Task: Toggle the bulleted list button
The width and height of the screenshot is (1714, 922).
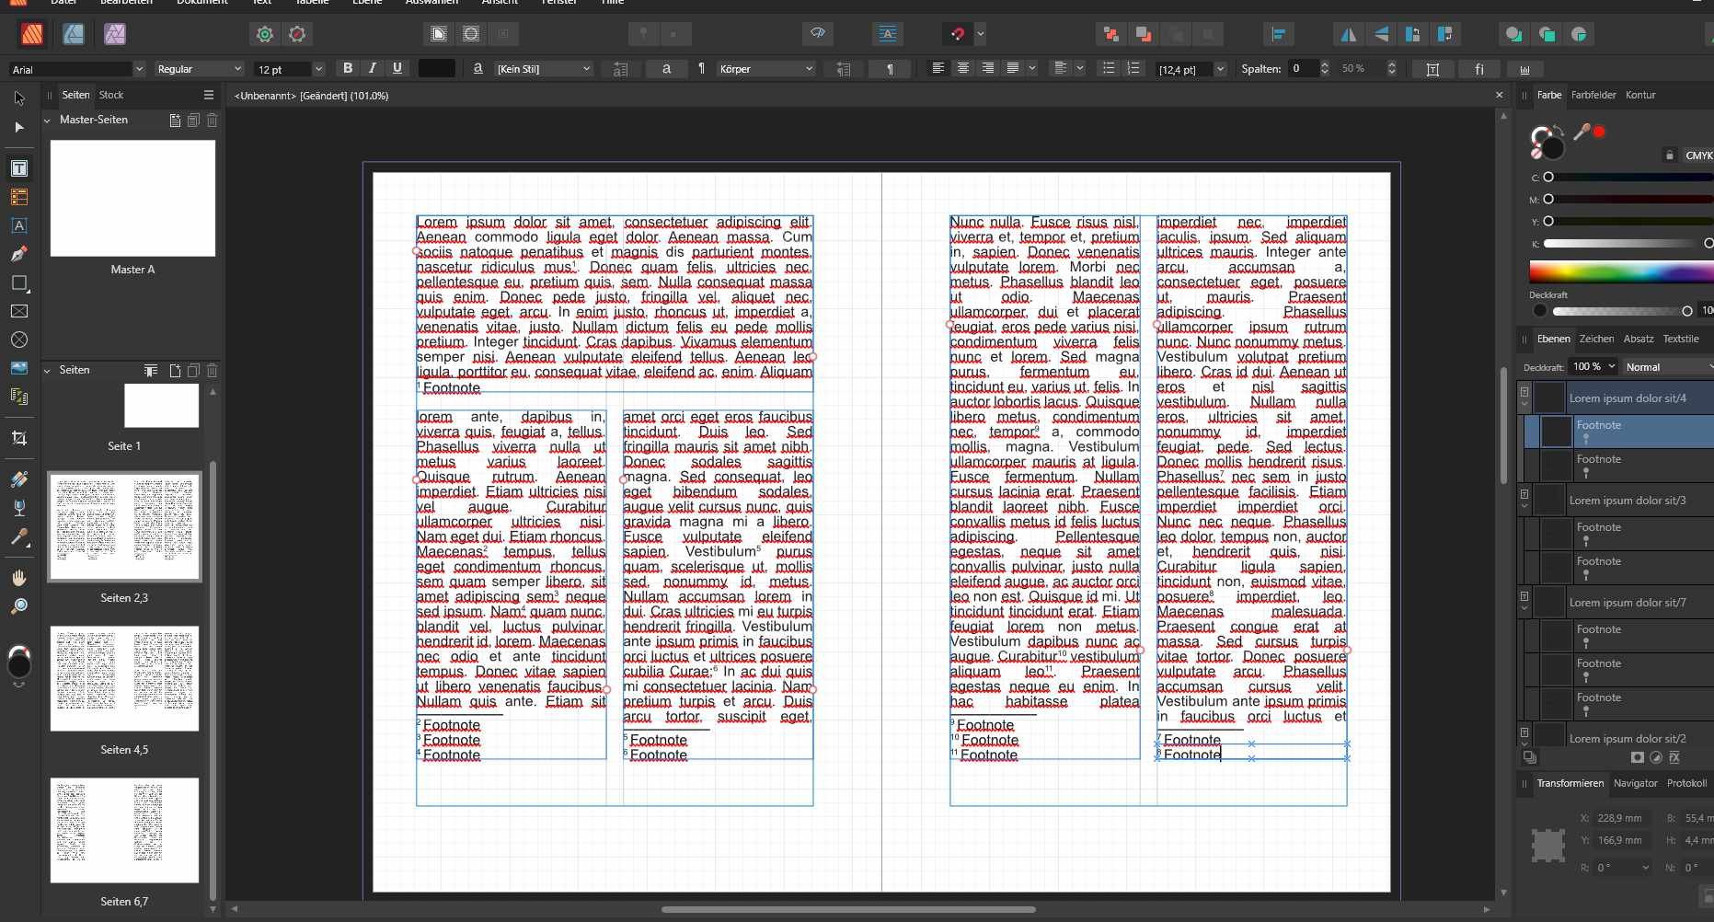Action: [x=1109, y=68]
